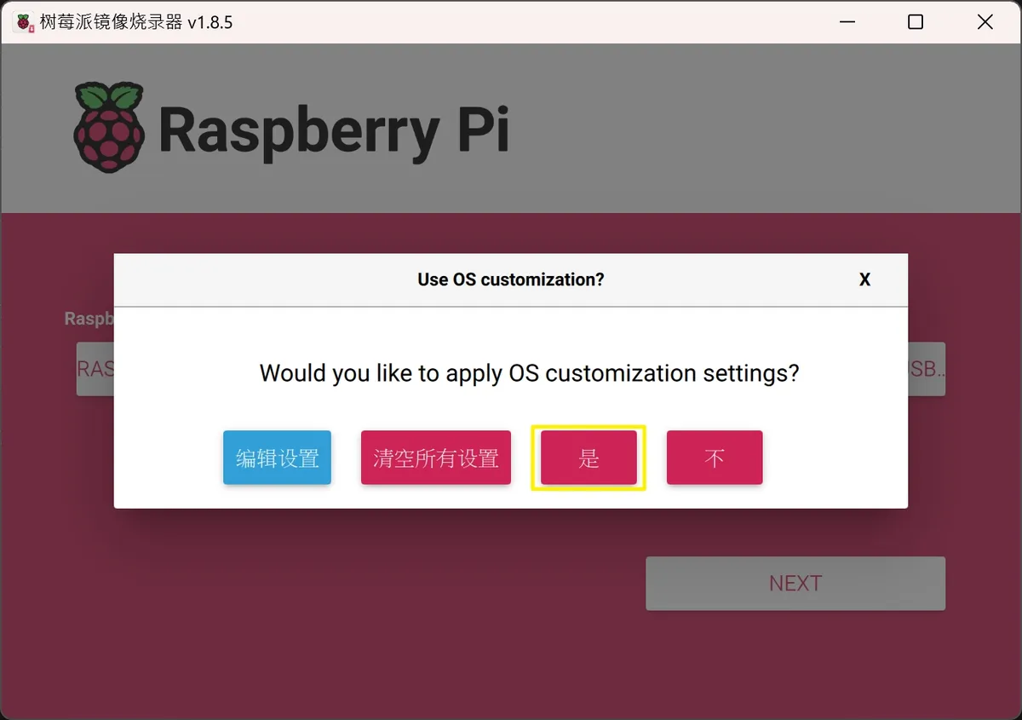This screenshot has width=1022, height=720.
Task: Close the OS customization dialog with X
Action: [x=864, y=279]
